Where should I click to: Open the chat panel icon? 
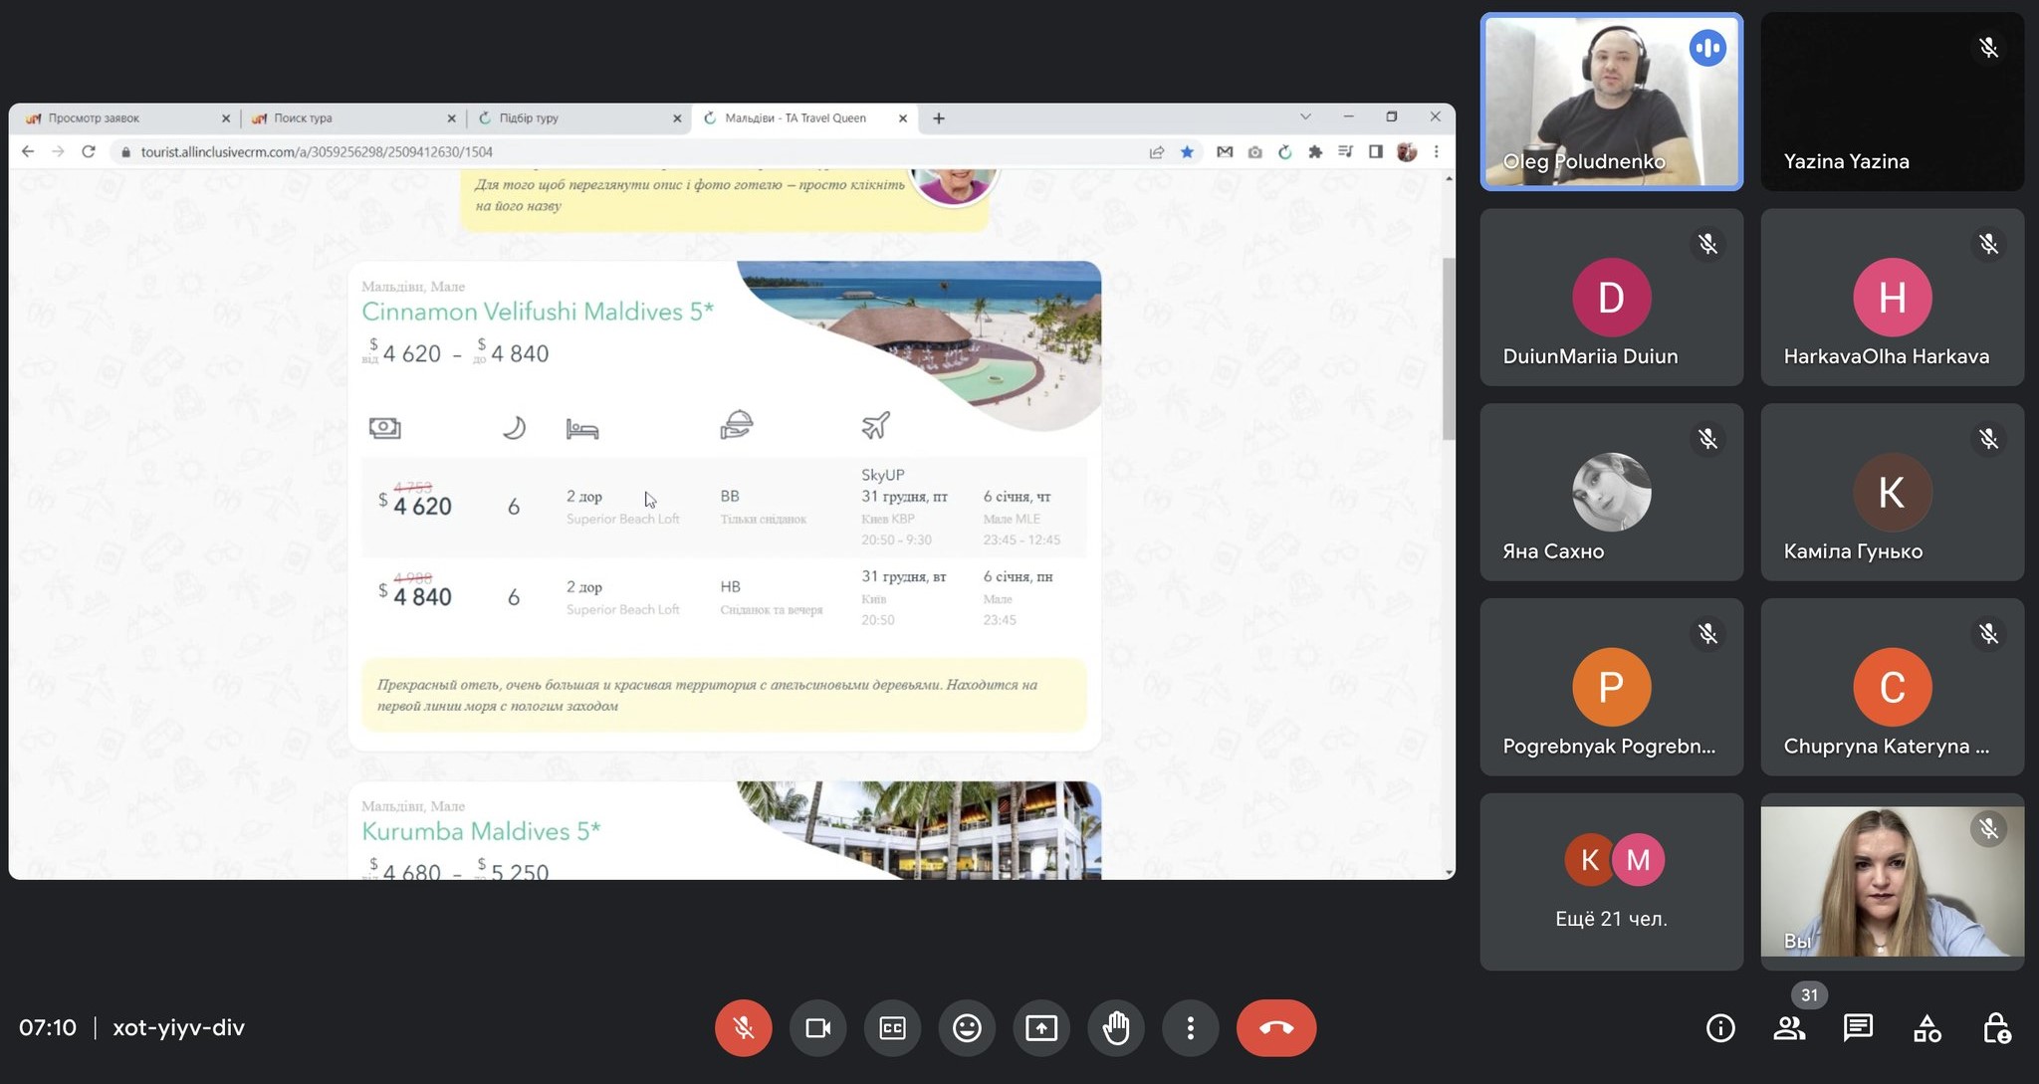[x=1858, y=1028]
